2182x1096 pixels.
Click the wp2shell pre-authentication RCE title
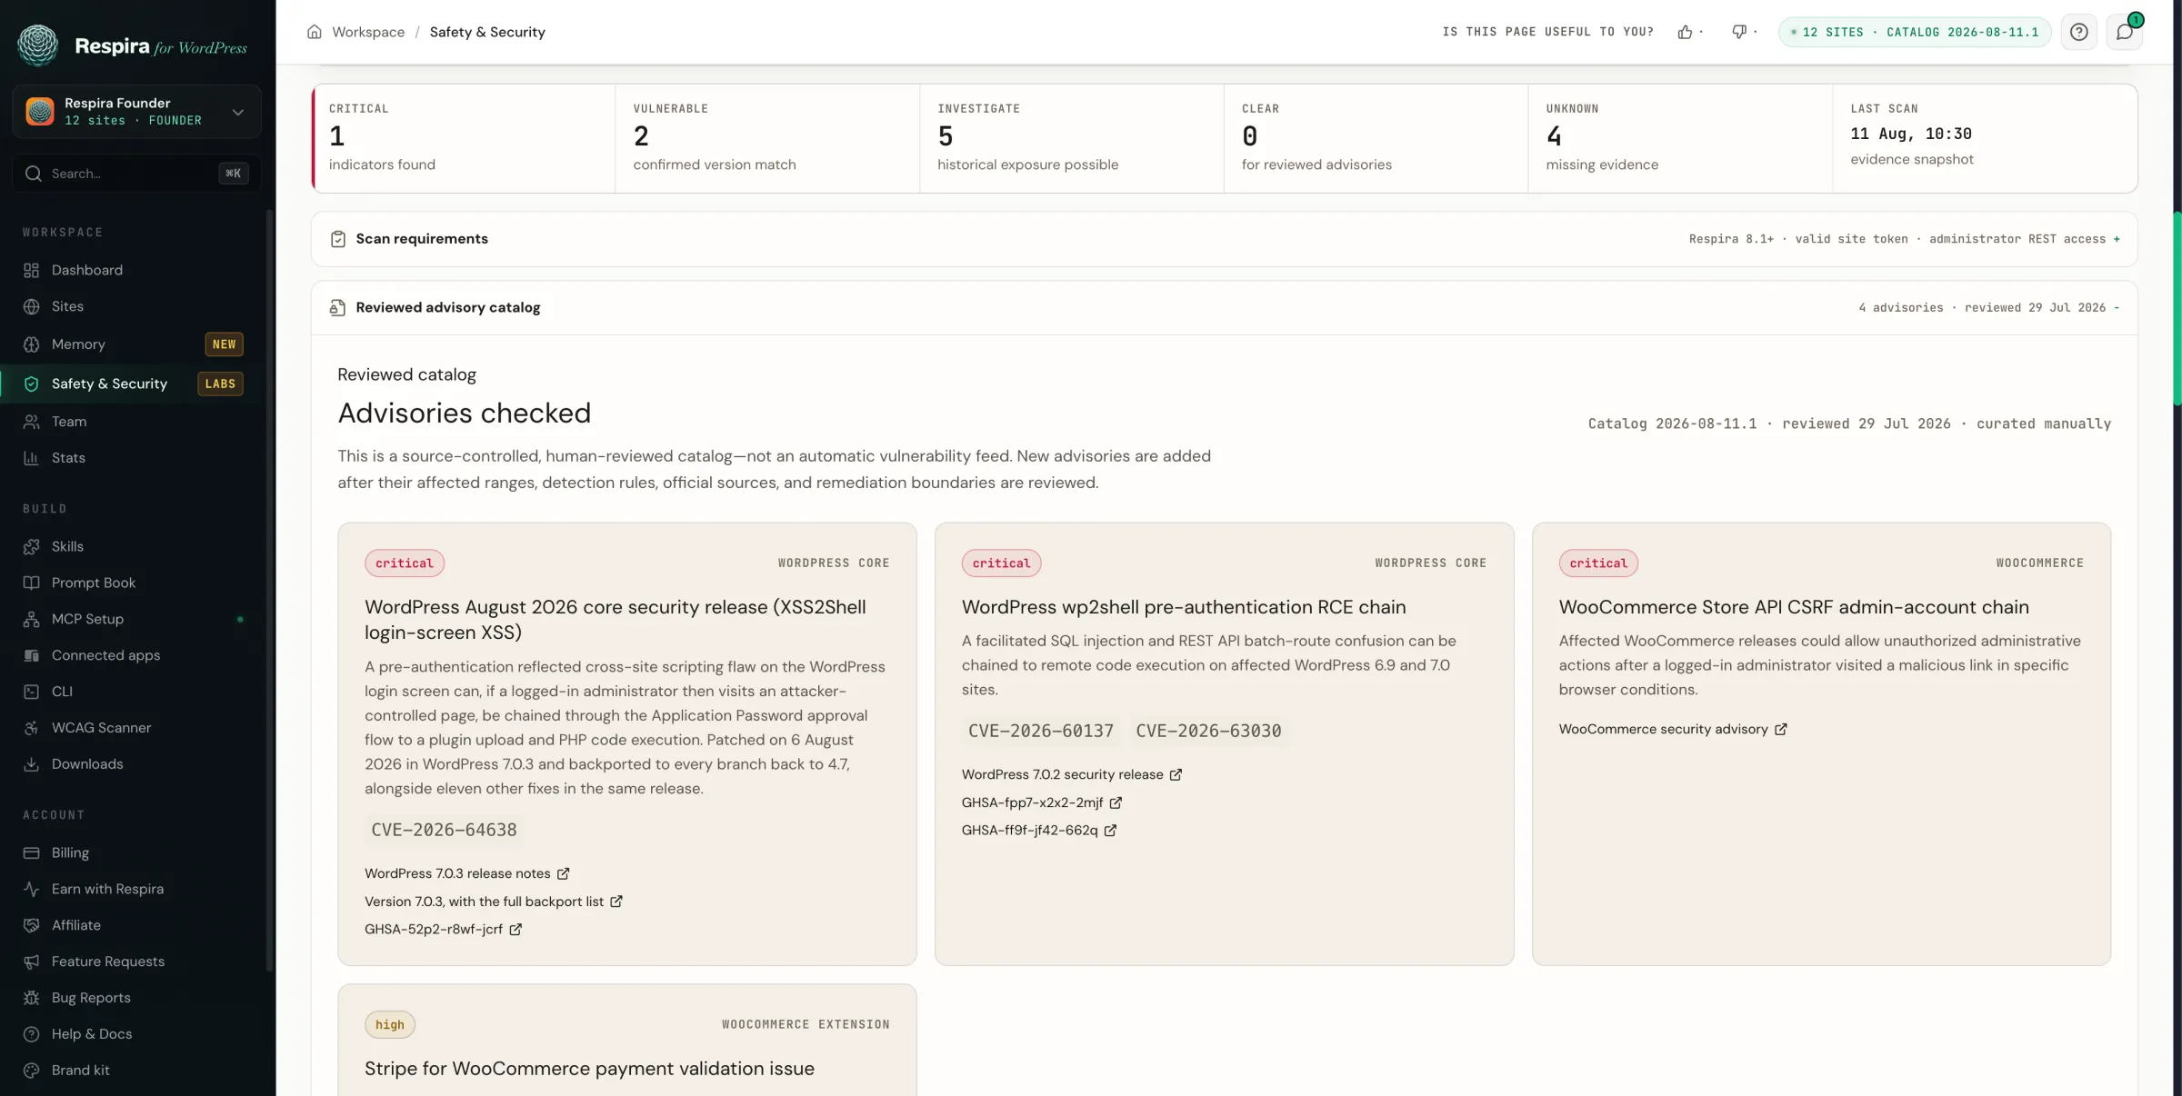[1184, 607]
